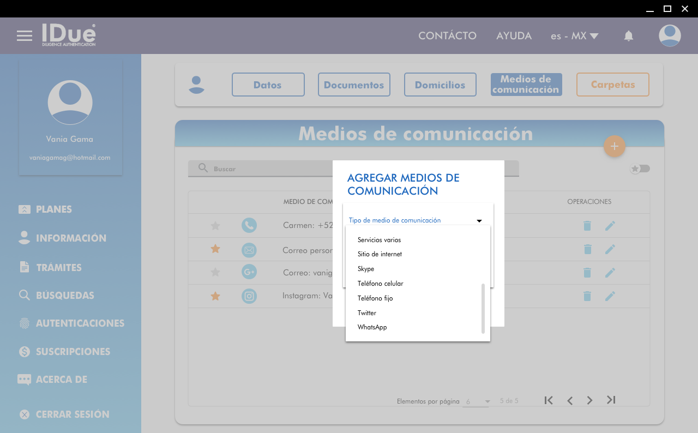Click the notification bell icon
The width and height of the screenshot is (698, 433).
coord(629,36)
